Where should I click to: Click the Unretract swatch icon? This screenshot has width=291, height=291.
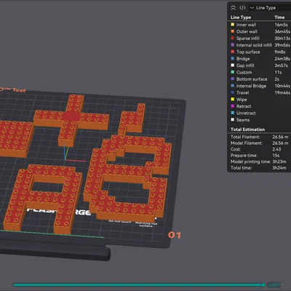(x=233, y=113)
